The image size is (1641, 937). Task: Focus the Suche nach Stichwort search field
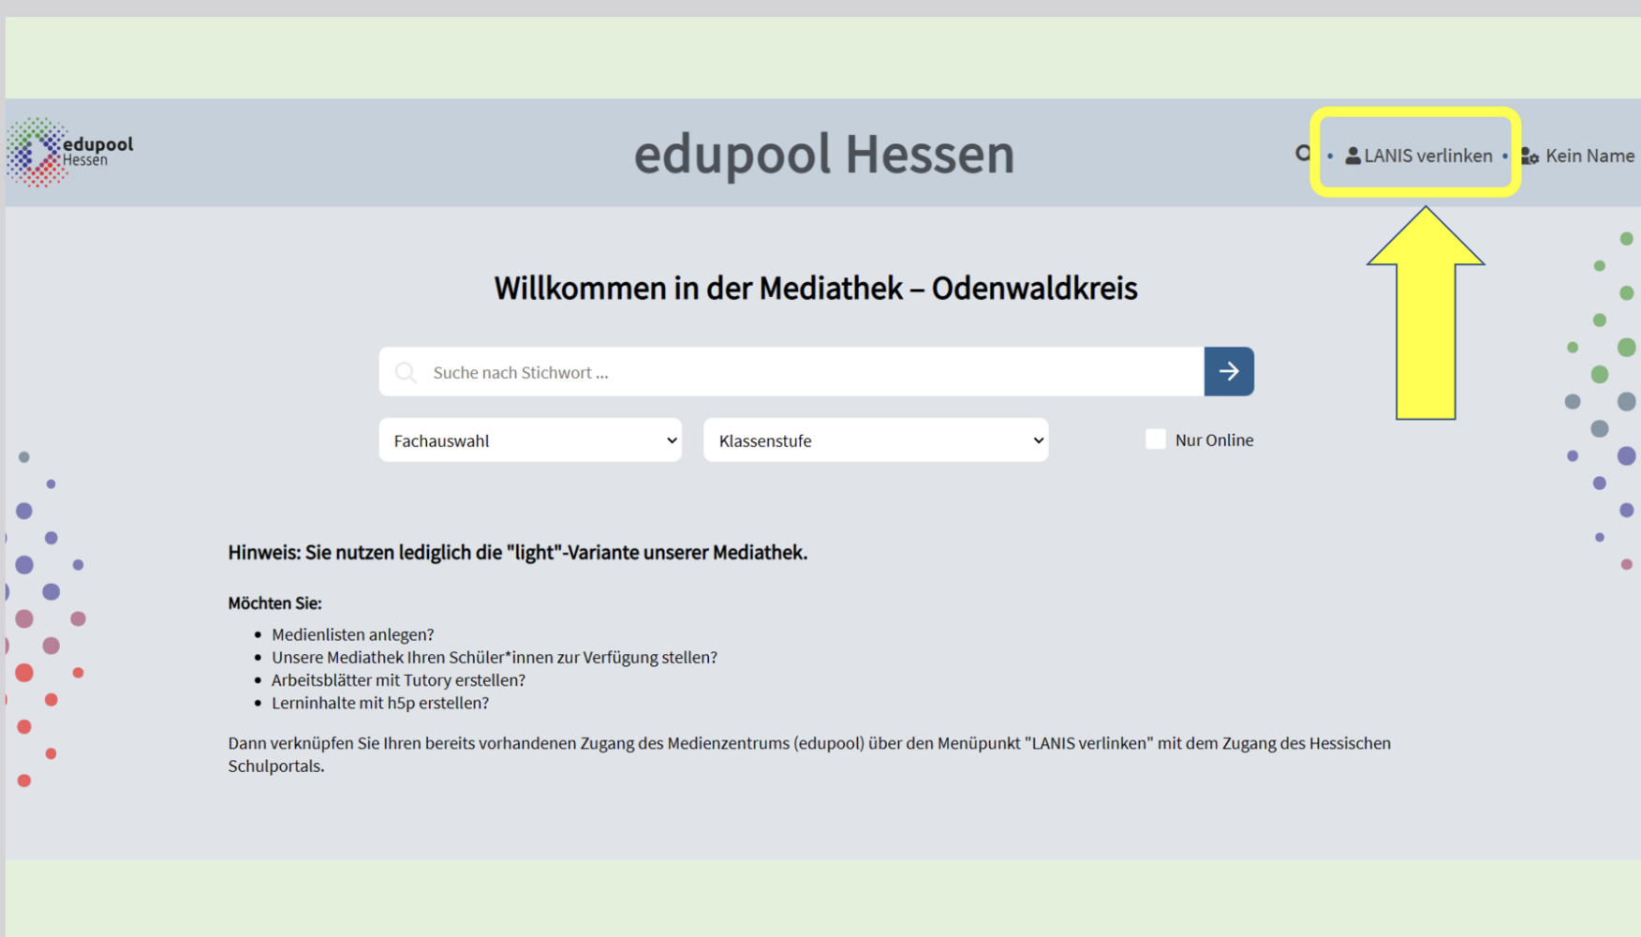[806, 372]
